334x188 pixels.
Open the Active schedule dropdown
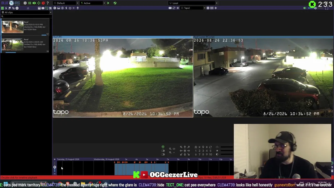(x=93, y=3)
